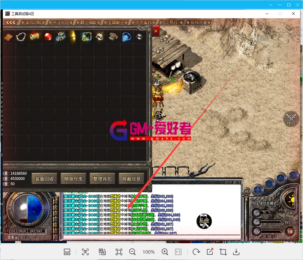This screenshot has width=303, height=260.
Task: Click the 系统 phone tools icon
Action: point(204,221)
